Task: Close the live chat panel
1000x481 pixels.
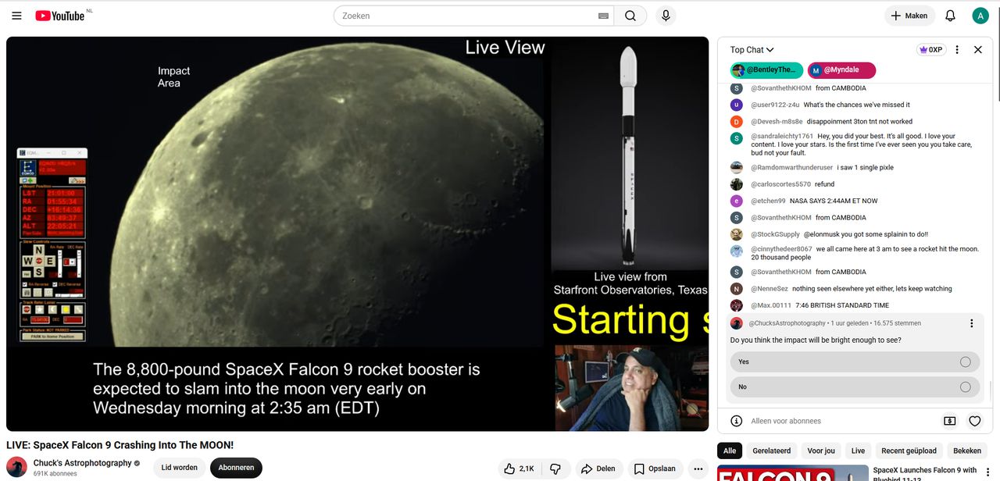Action: pos(977,50)
